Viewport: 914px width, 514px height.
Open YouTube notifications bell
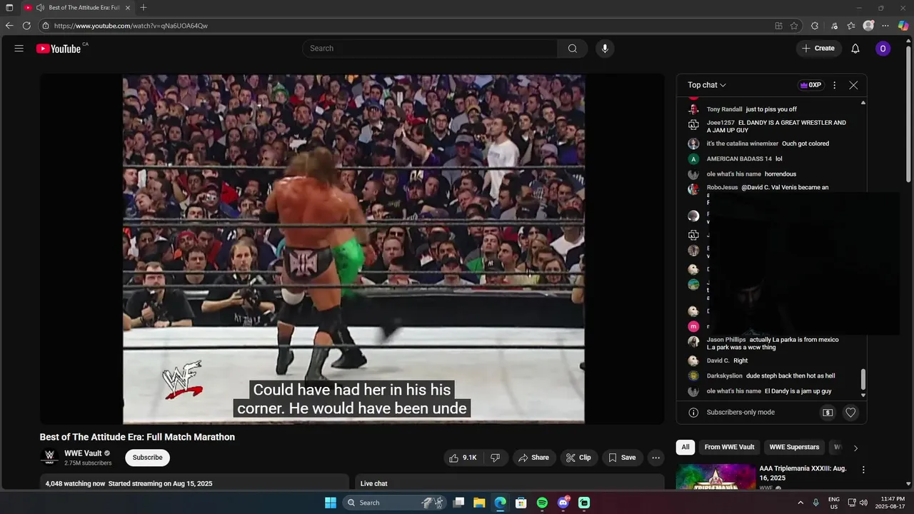coord(855,49)
